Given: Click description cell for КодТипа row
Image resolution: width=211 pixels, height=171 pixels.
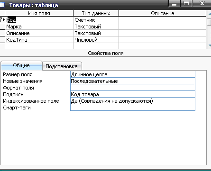Looking at the screenshot, I should click(x=162, y=40).
